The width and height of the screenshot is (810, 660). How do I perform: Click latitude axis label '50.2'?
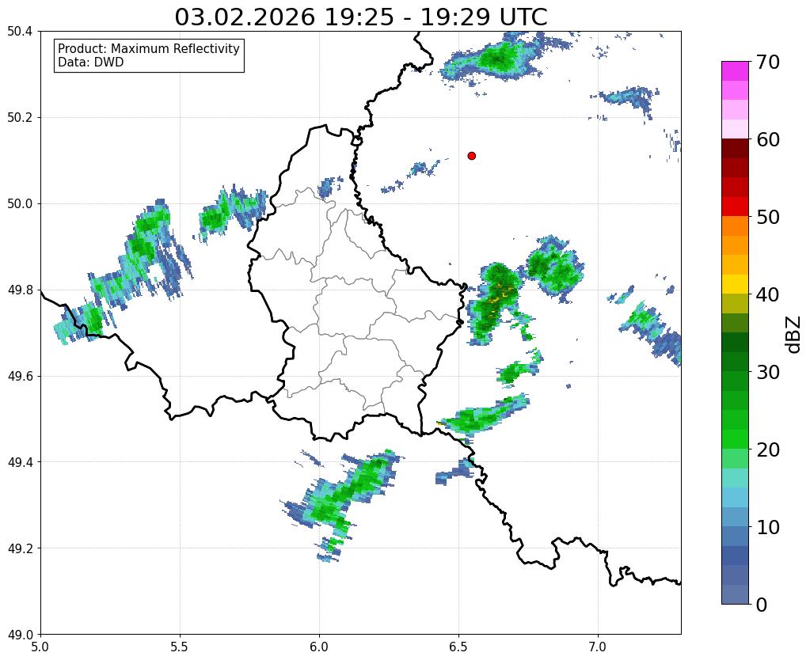pos(20,117)
